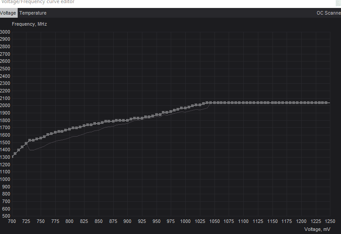Select the curve point at 1175 mV

pos(287,103)
